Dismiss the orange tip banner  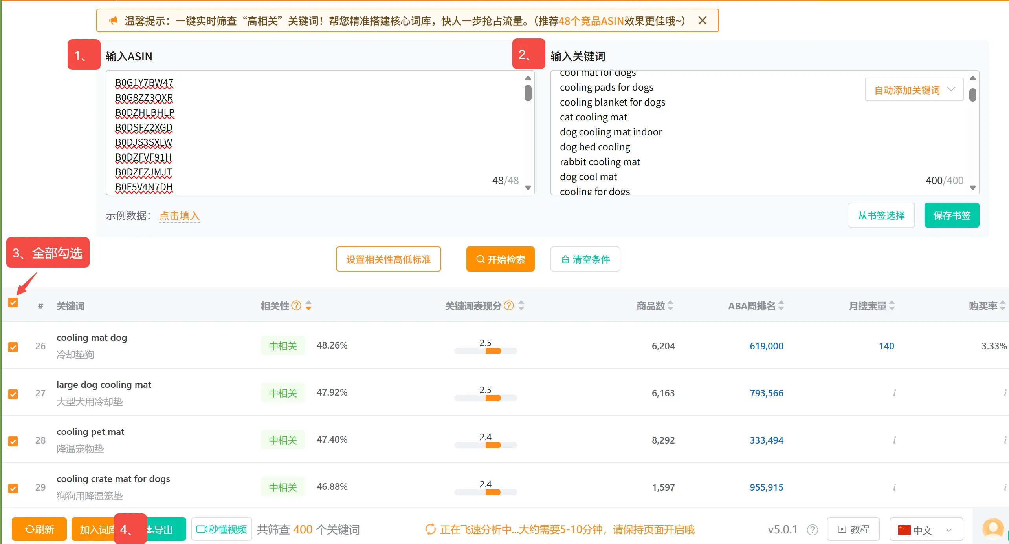pyautogui.click(x=702, y=20)
